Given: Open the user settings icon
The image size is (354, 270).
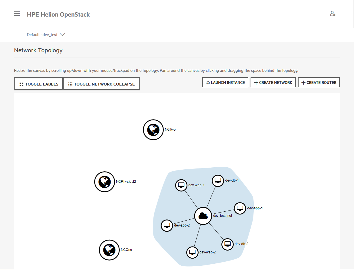Looking at the screenshot, I should 333,14.
